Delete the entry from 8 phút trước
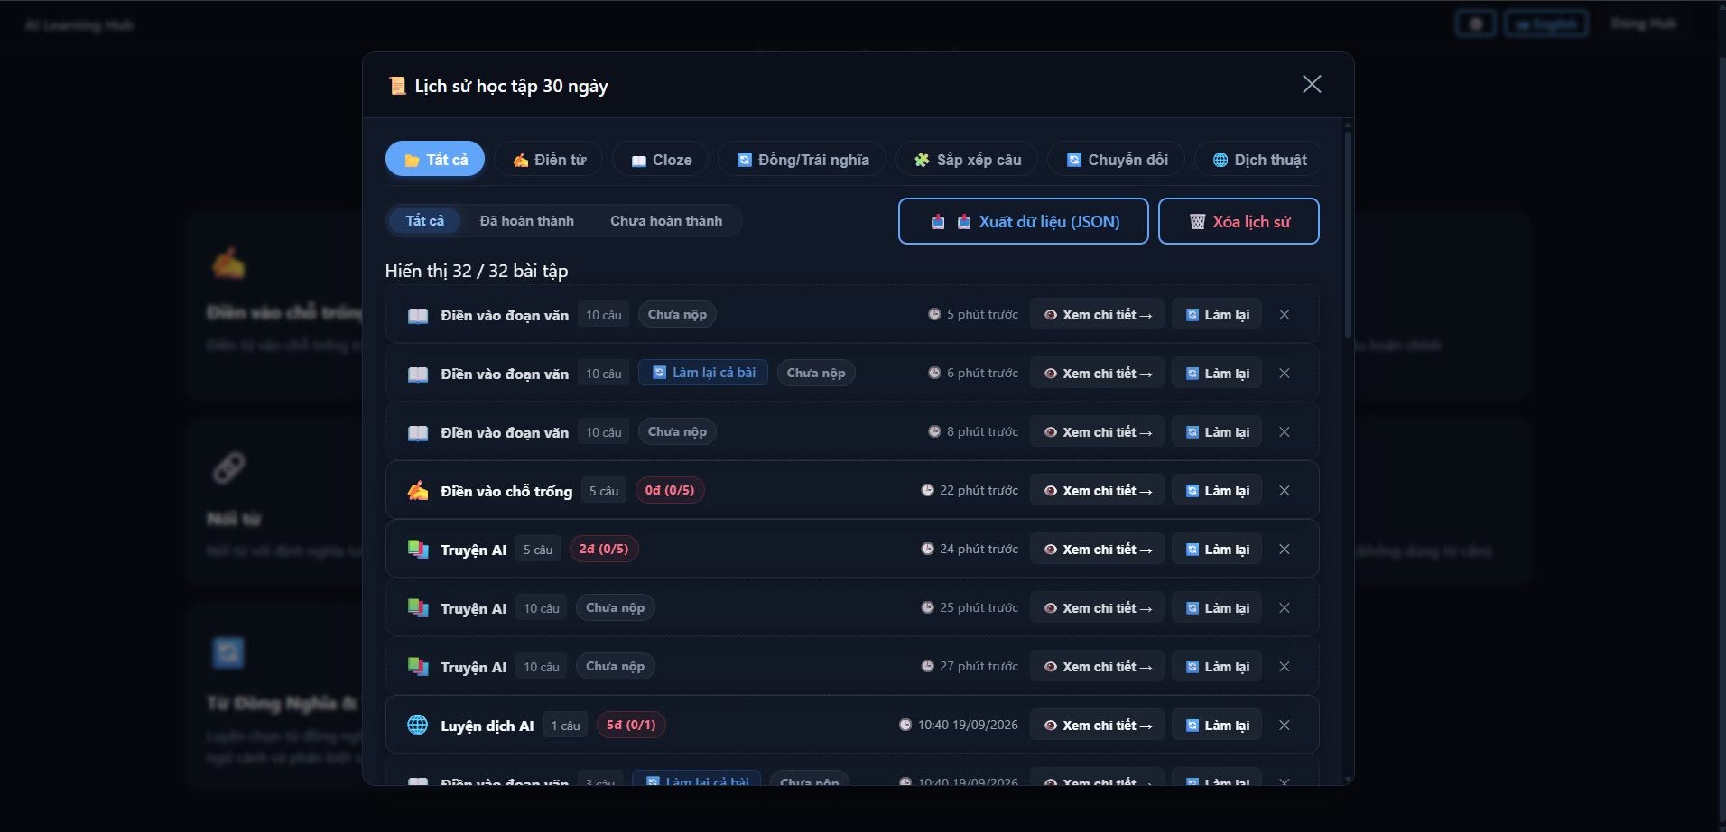1726x832 pixels. pos(1285,431)
